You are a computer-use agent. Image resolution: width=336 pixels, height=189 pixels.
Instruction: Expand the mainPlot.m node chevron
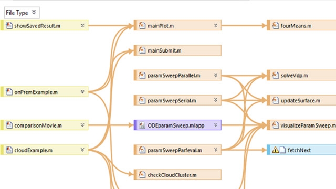[216, 26]
